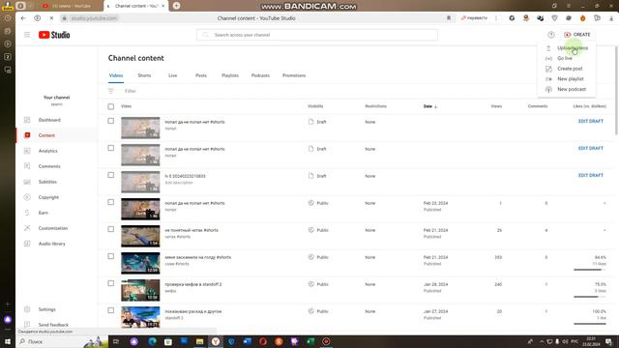The image size is (619, 348).
Task: Click the orange flame extension icon
Action: pyautogui.click(x=582, y=18)
